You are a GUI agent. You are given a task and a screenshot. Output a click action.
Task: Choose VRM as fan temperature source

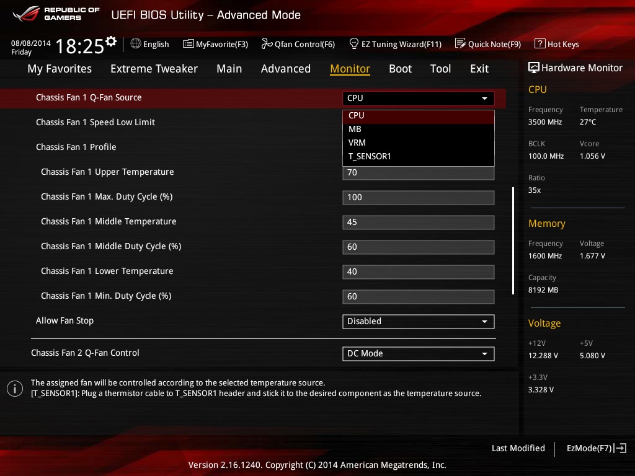tap(419, 143)
